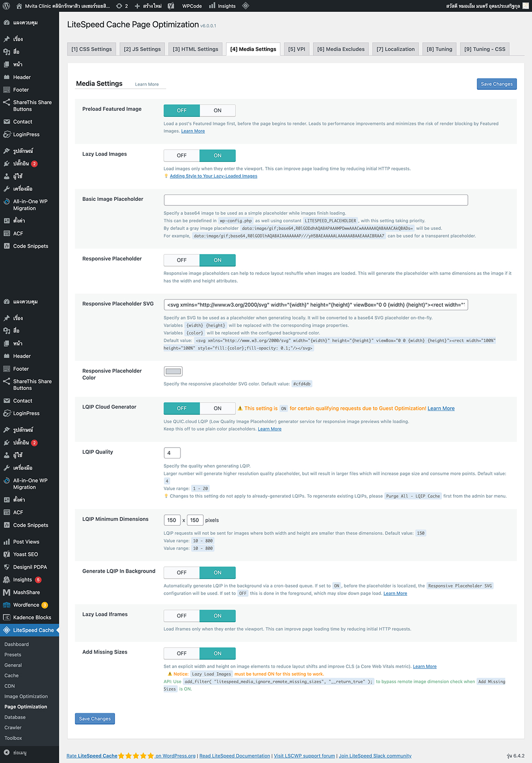Image resolution: width=532 pixels, height=763 pixels.
Task: Click the plus icon to create new content
Action: pyautogui.click(x=137, y=6)
